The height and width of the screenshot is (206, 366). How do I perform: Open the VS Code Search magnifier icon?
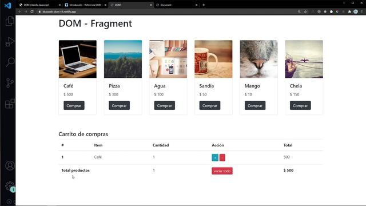tap(10, 62)
